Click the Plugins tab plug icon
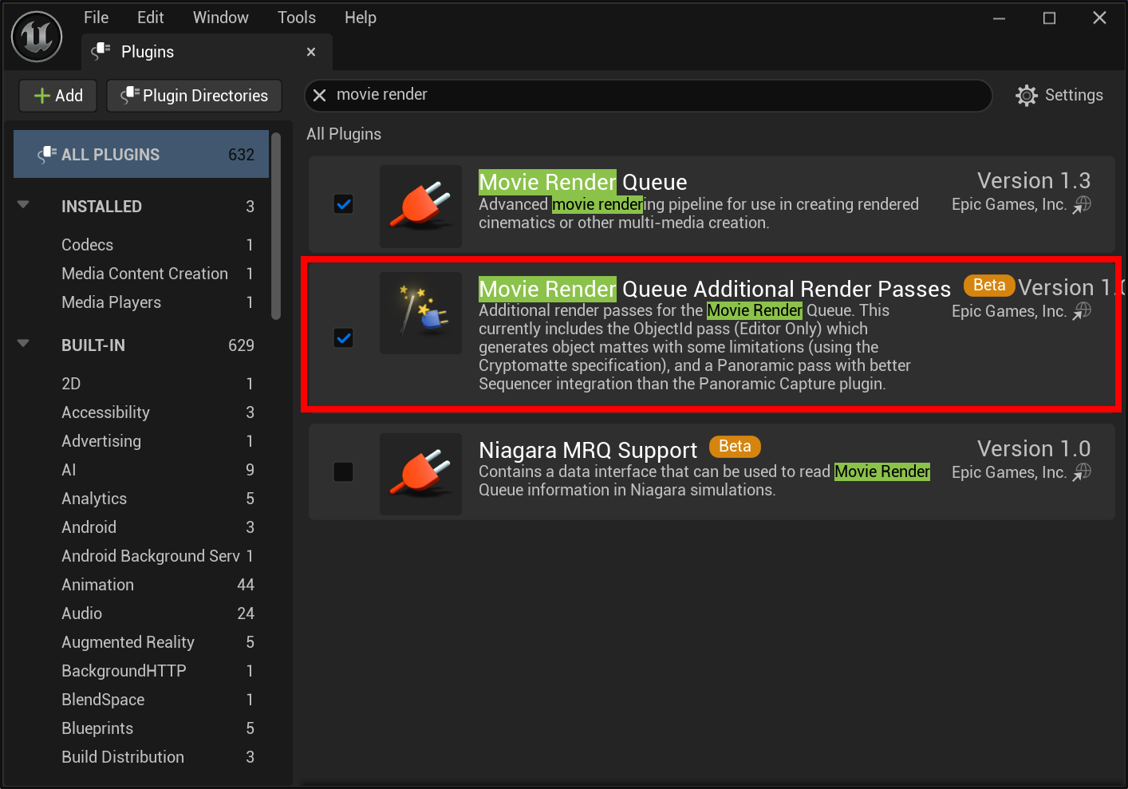The image size is (1128, 789). pyautogui.click(x=101, y=52)
